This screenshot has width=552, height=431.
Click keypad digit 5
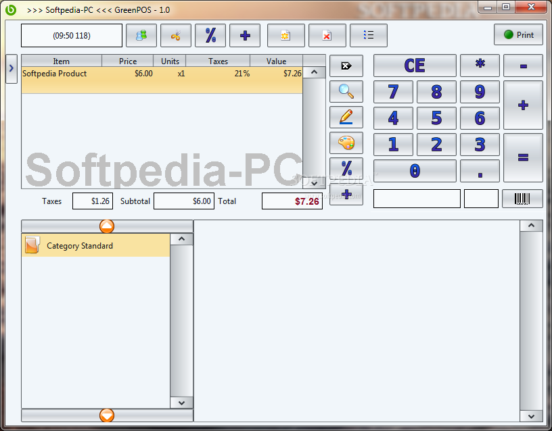[436, 118]
